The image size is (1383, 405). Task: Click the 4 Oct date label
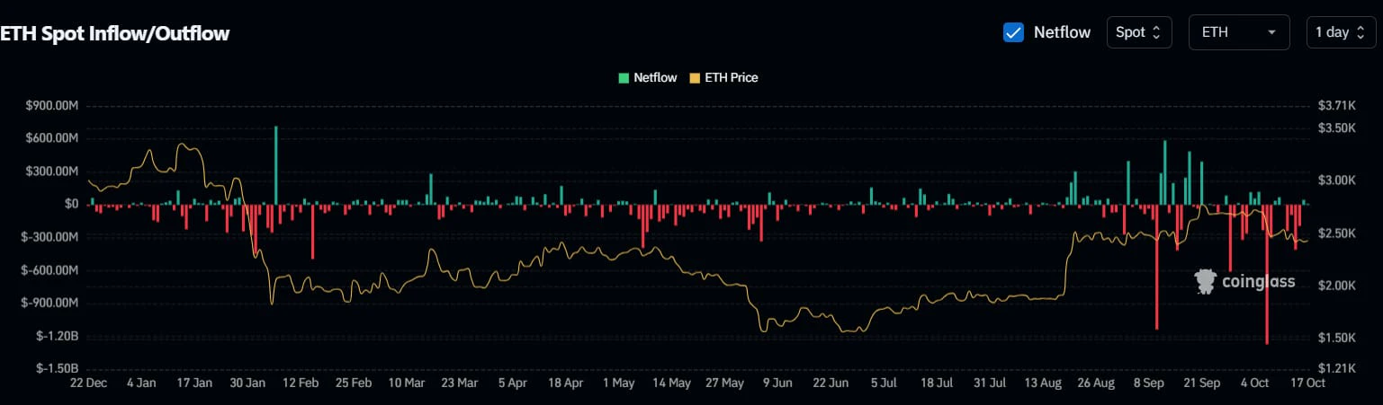1254,383
